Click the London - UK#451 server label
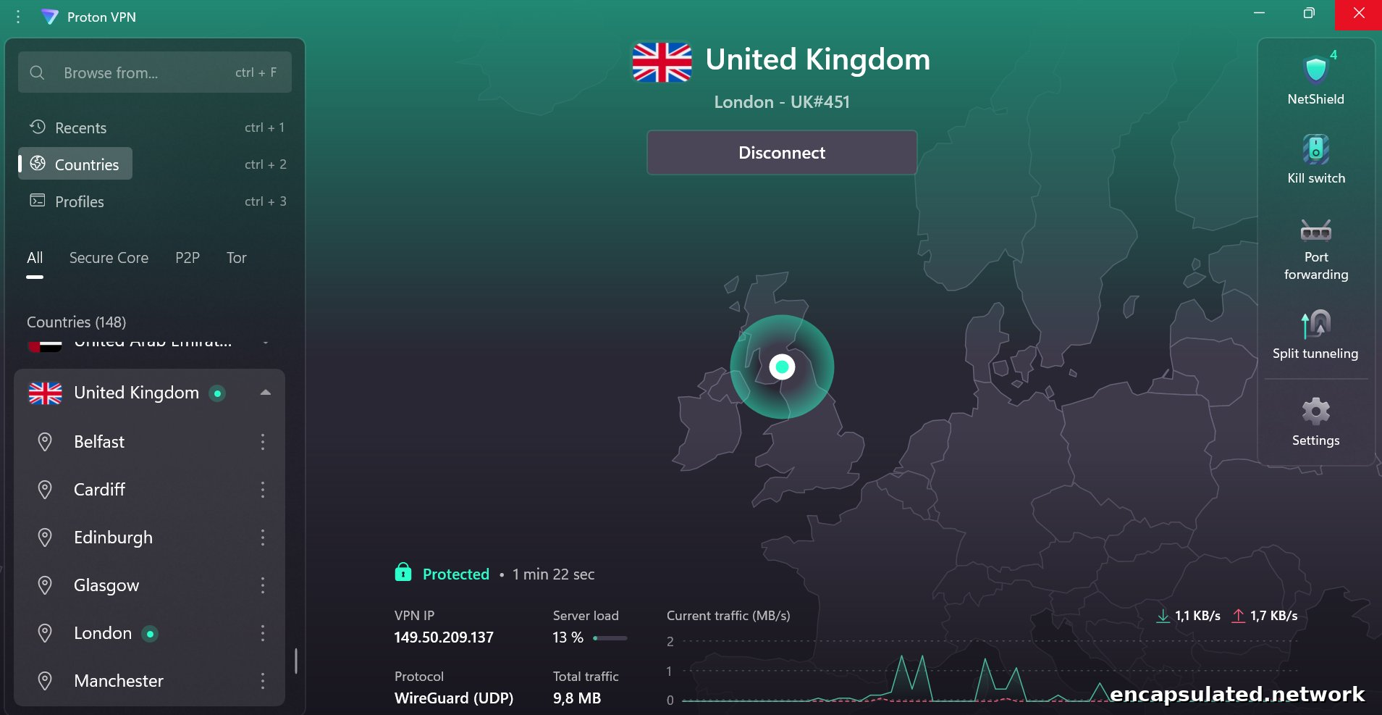Screen dimensions: 1382x715 (782, 102)
